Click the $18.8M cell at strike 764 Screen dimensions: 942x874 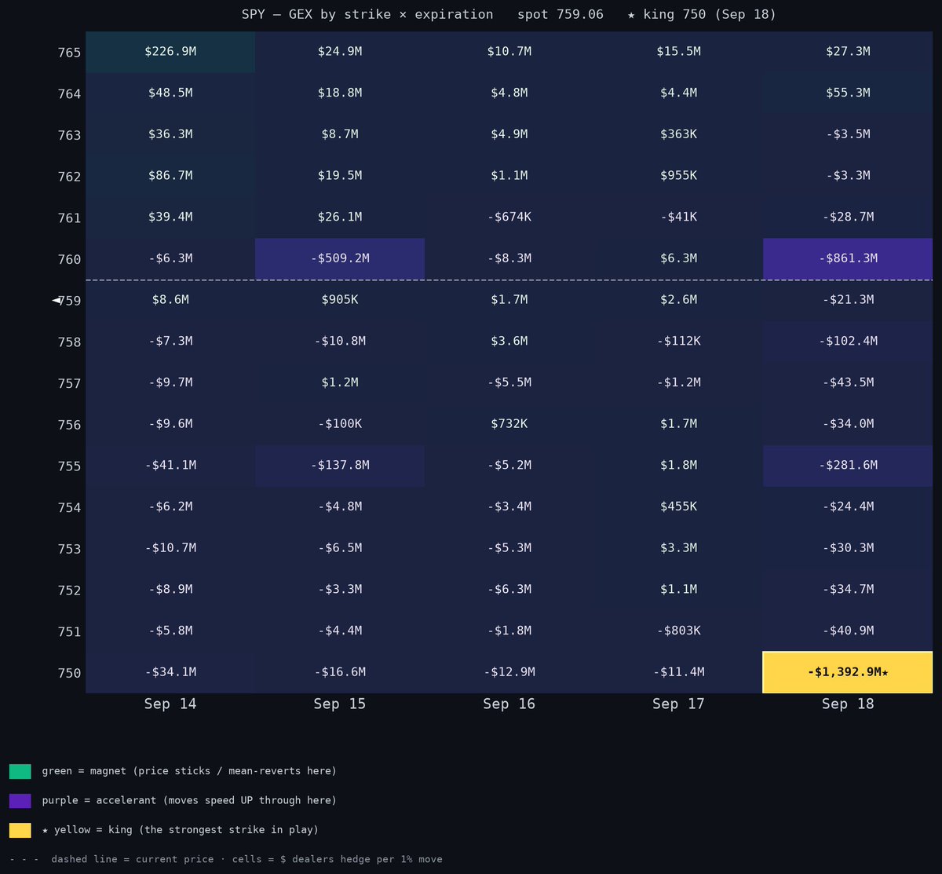click(340, 93)
